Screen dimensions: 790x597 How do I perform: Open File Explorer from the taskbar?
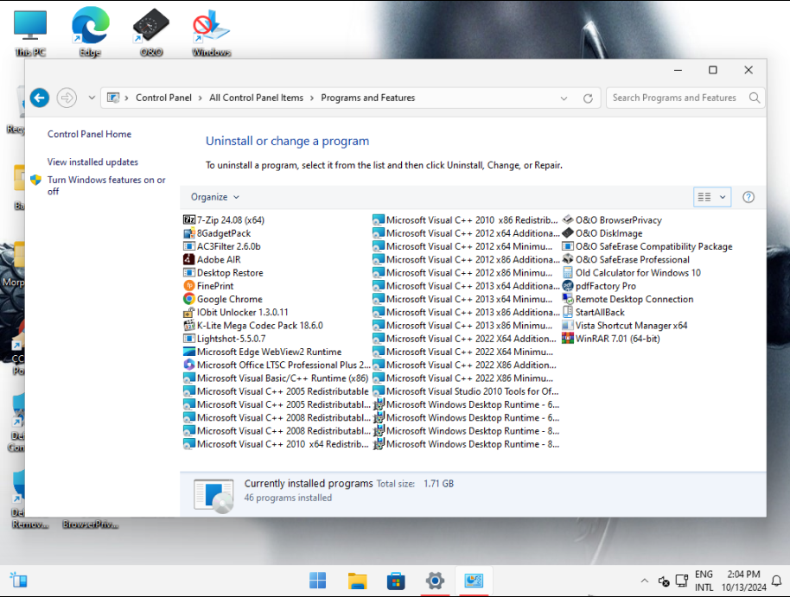tap(357, 581)
